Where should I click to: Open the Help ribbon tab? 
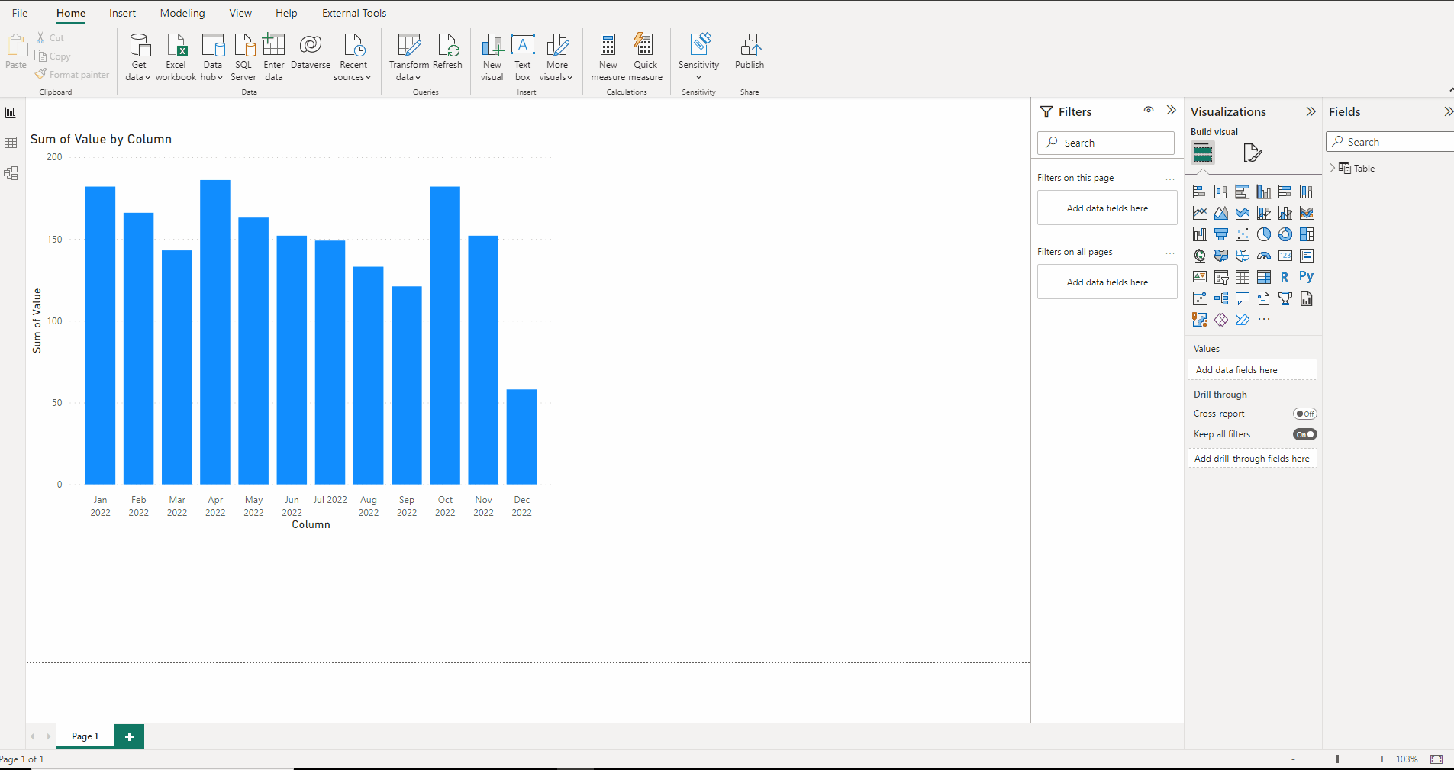(286, 13)
